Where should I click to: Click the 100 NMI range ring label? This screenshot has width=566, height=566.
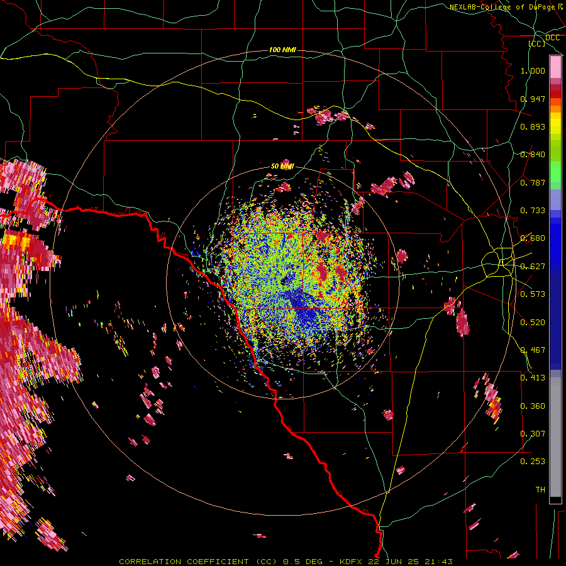[x=282, y=50]
